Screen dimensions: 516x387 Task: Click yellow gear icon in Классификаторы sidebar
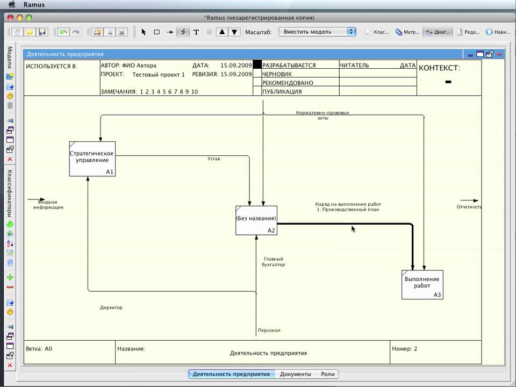point(10,312)
